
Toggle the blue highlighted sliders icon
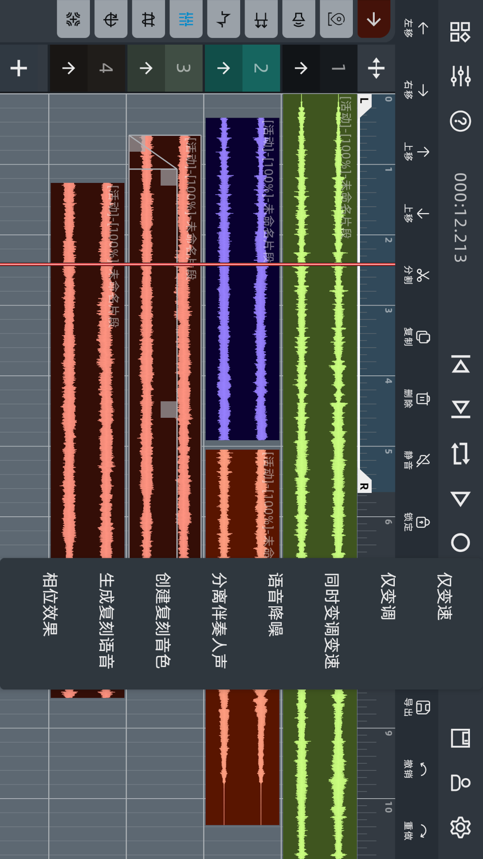coord(186,19)
